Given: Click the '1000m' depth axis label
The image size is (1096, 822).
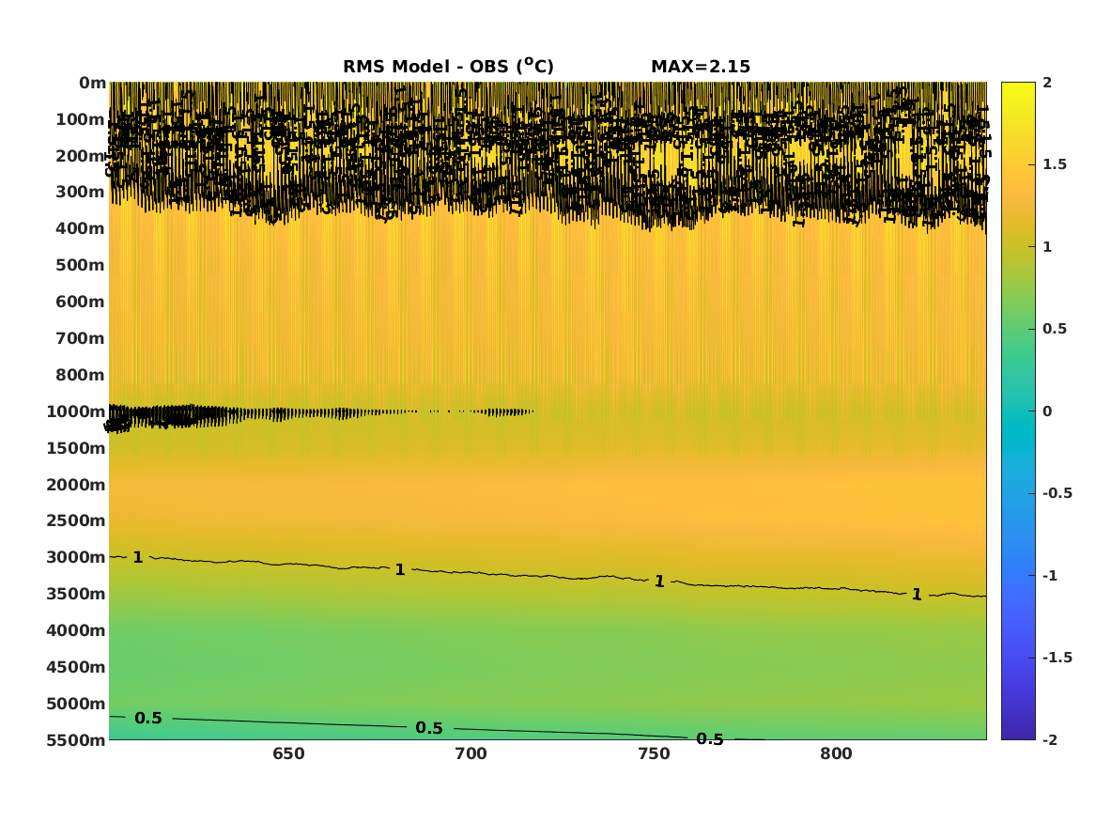Looking at the screenshot, I should coord(76,411).
